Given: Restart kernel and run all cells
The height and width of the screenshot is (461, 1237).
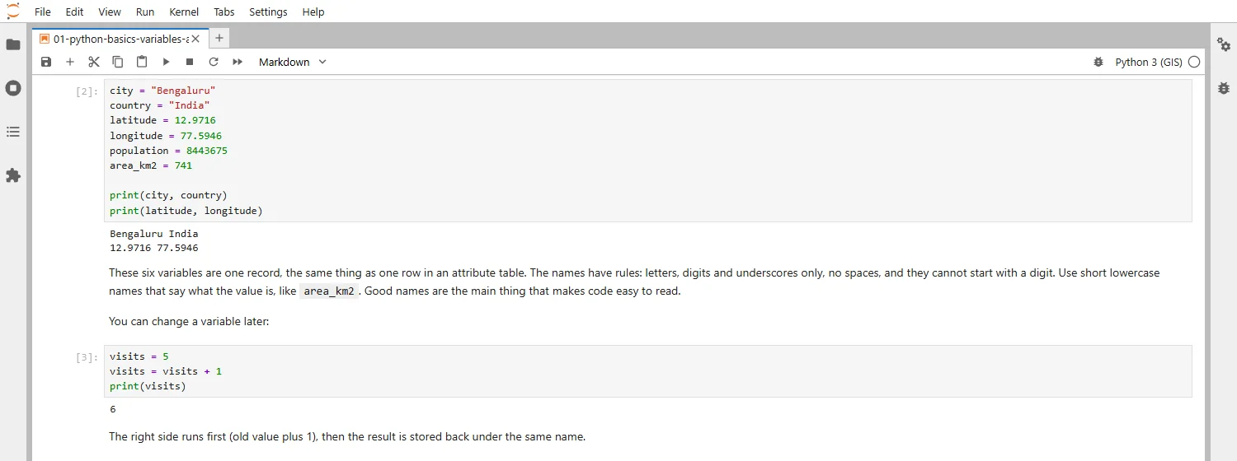Looking at the screenshot, I should click(x=238, y=62).
